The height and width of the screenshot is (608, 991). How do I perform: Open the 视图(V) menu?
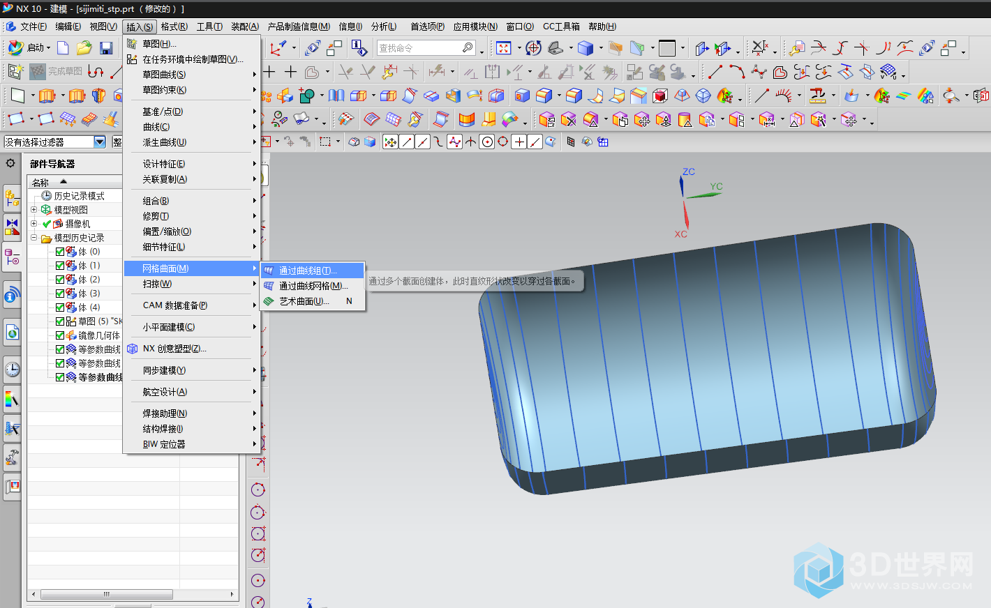click(x=103, y=26)
